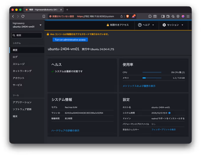Go back with the browser back arrow
The height and width of the screenshot is (156, 201).
(13, 17)
